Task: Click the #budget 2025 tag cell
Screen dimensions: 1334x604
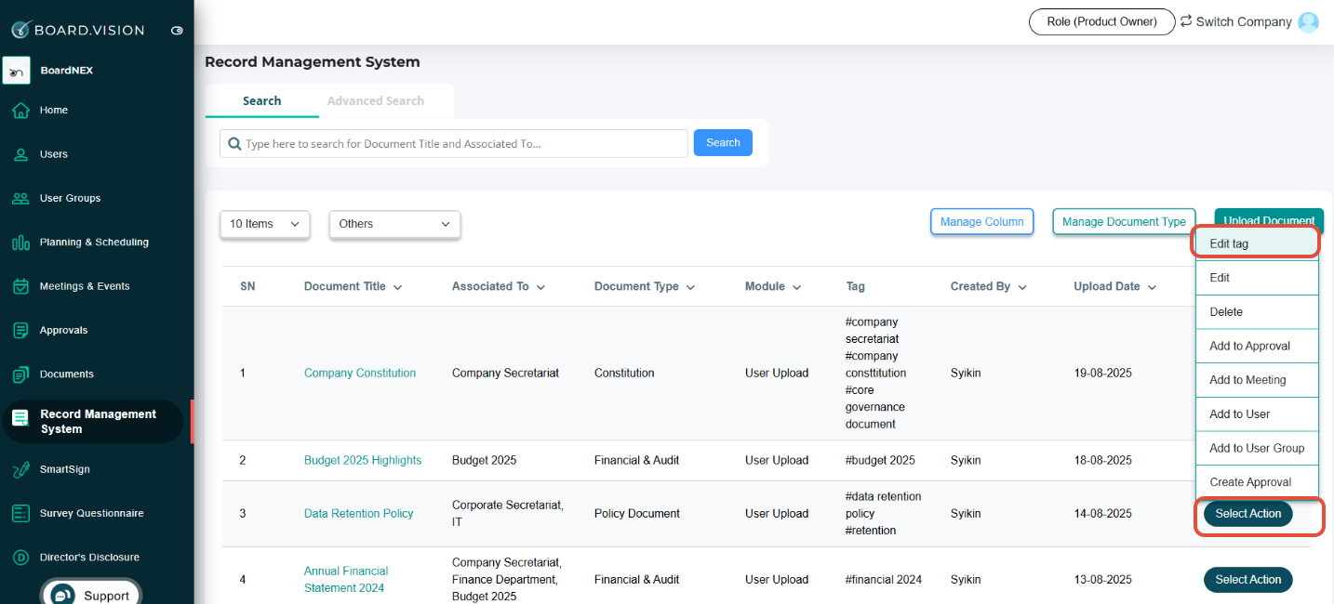Action: pyautogui.click(x=880, y=461)
